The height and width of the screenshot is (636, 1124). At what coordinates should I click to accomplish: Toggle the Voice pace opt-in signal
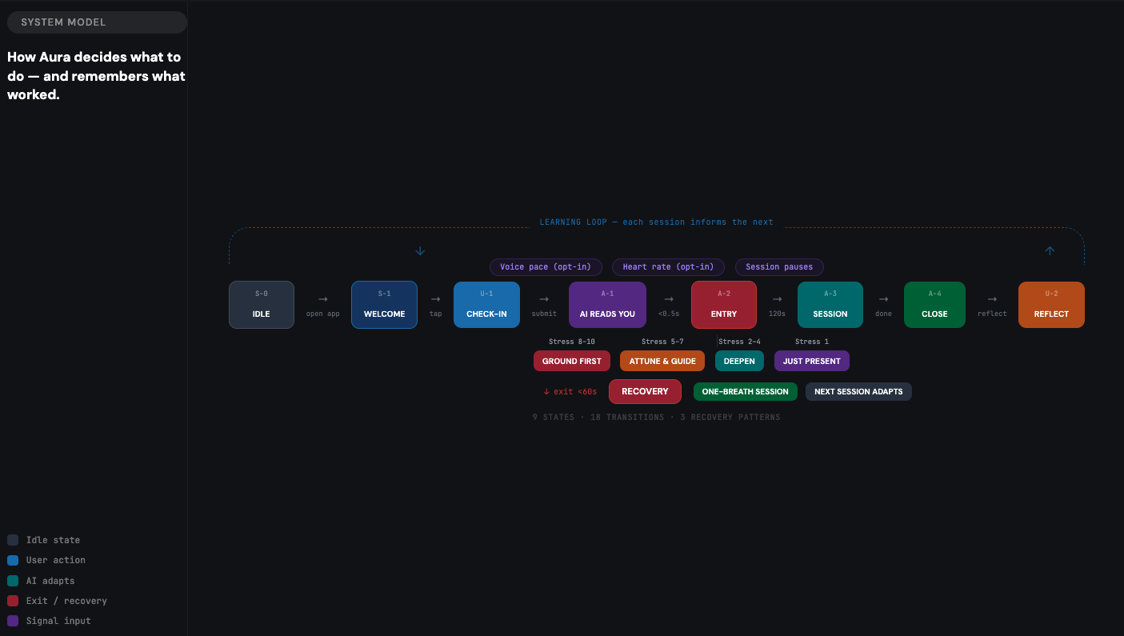pyautogui.click(x=546, y=267)
